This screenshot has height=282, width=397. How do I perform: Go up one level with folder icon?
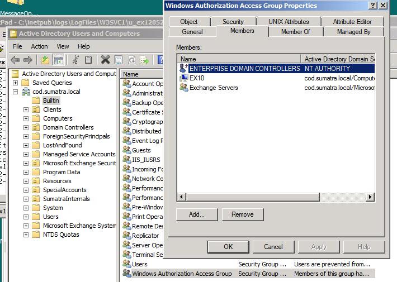pyautogui.click(x=45, y=60)
